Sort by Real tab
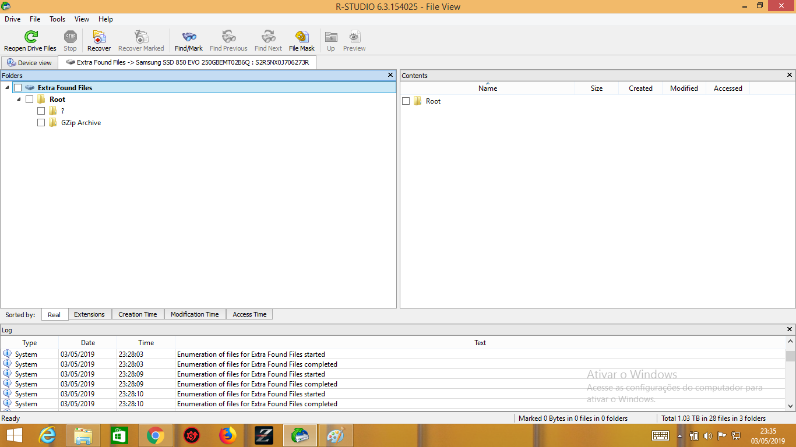The image size is (796, 447). click(54, 315)
